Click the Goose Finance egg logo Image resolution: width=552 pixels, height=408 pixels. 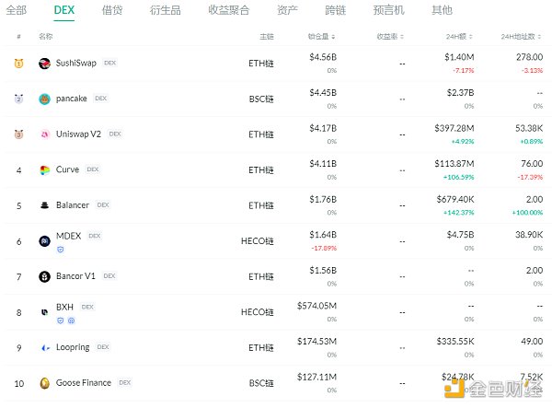click(x=44, y=383)
